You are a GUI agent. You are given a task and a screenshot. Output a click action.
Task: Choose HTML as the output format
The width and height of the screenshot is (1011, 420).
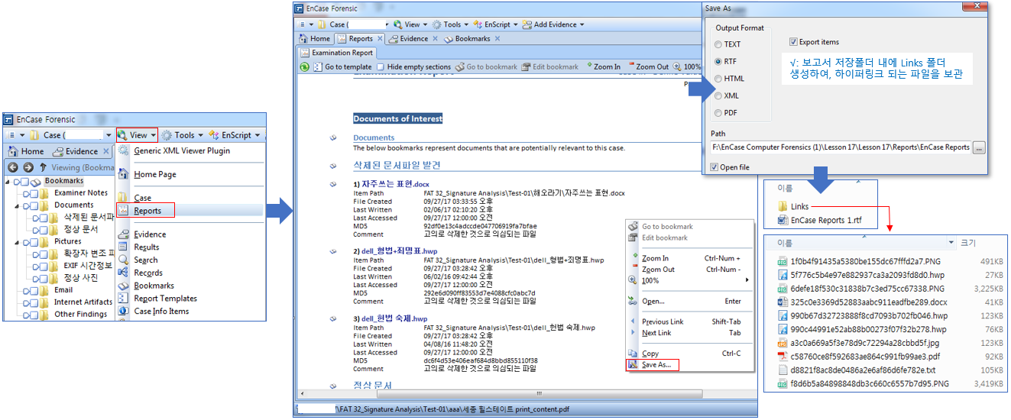(718, 79)
